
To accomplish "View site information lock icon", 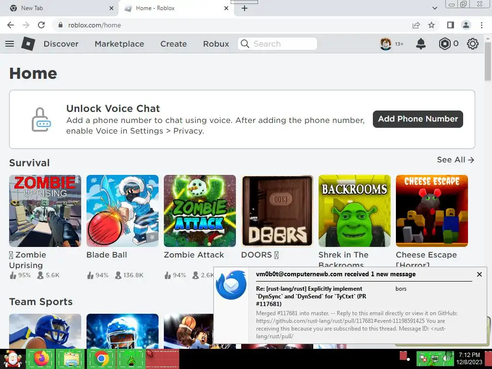I will pos(61,25).
